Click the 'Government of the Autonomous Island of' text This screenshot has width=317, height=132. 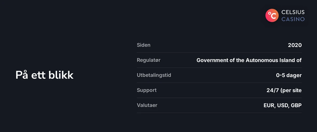pyautogui.click(x=249, y=60)
